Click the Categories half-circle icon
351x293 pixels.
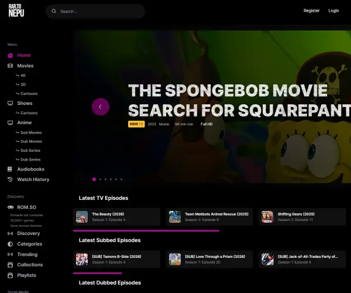[x=11, y=244]
